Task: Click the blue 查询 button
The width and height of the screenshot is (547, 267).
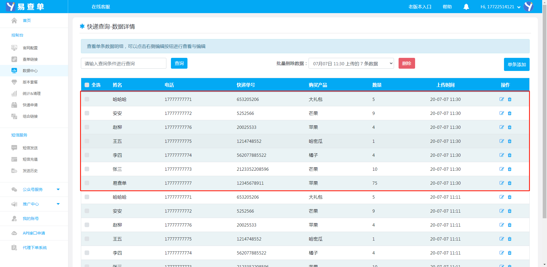Action: click(x=179, y=63)
